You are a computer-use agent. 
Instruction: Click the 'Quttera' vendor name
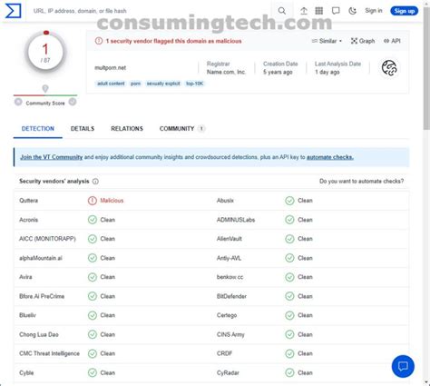pyautogui.click(x=28, y=201)
